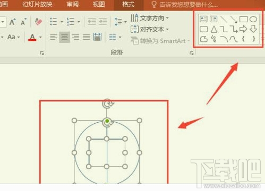
Task: Select the rounded rectangle shape
Action: click(203, 29)
